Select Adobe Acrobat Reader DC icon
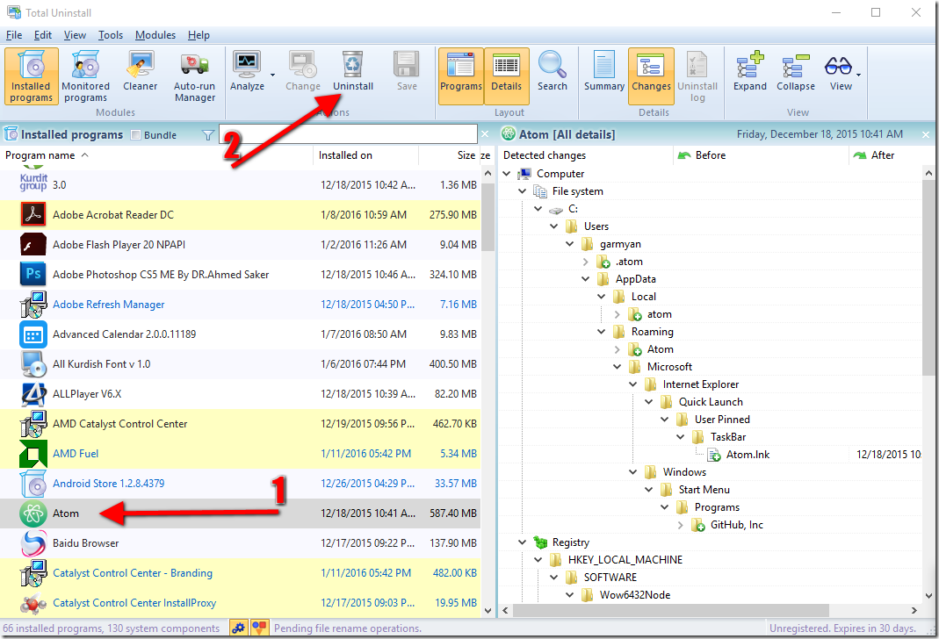 tap(33, 214)
